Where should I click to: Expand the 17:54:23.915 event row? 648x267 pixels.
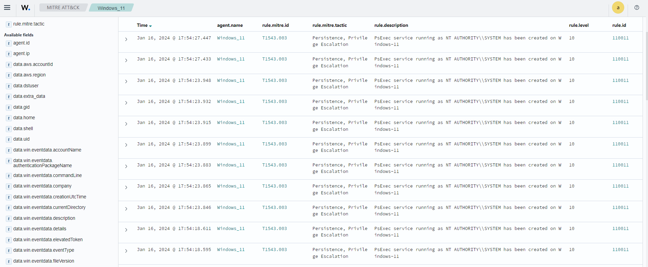click(x=126, y=124)
